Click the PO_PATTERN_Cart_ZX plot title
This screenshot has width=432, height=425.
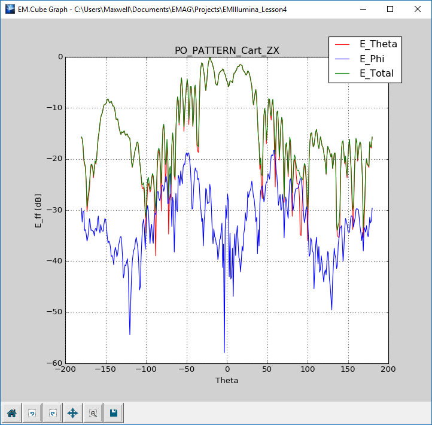click(x=227, y=51)
